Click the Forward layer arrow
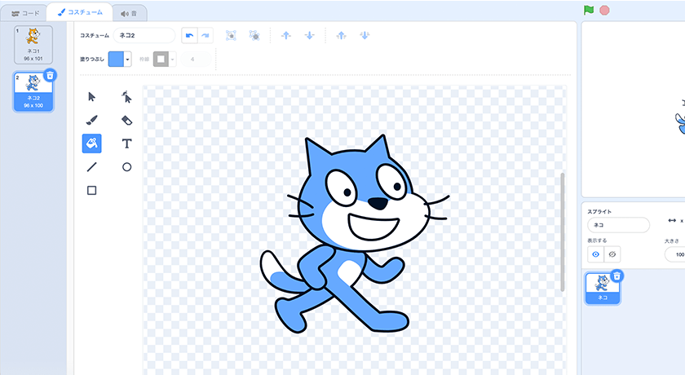Viewport: 685px width, 375px height. tap(286, 35)
